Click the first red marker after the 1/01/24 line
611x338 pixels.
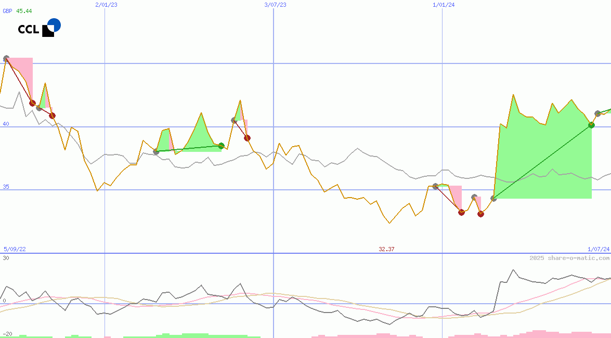(x=461, y=213)
